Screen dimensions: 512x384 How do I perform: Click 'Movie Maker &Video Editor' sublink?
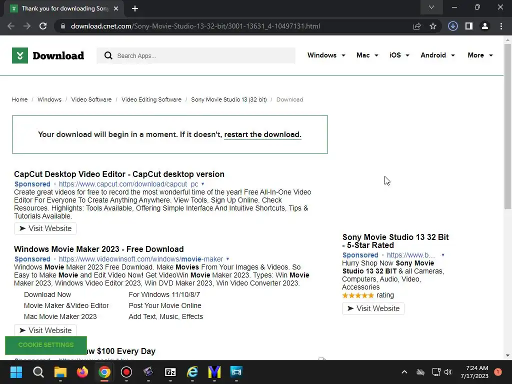66,305
